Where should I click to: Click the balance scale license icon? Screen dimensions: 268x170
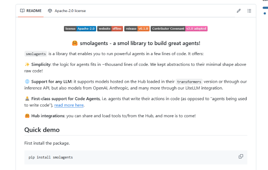pyautogui.click(x=50, y=11)
